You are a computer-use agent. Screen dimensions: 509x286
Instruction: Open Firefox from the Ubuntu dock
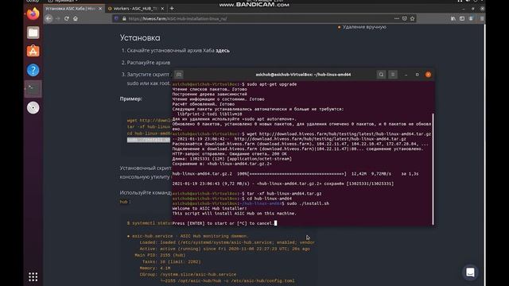pos(33,14)
